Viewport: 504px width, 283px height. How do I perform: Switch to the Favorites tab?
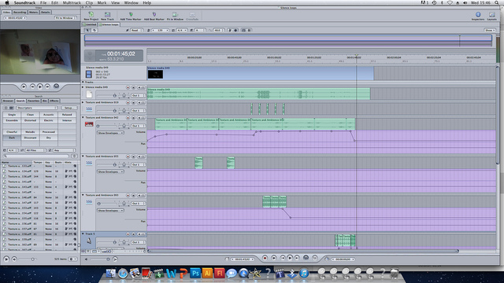[33, 101]
